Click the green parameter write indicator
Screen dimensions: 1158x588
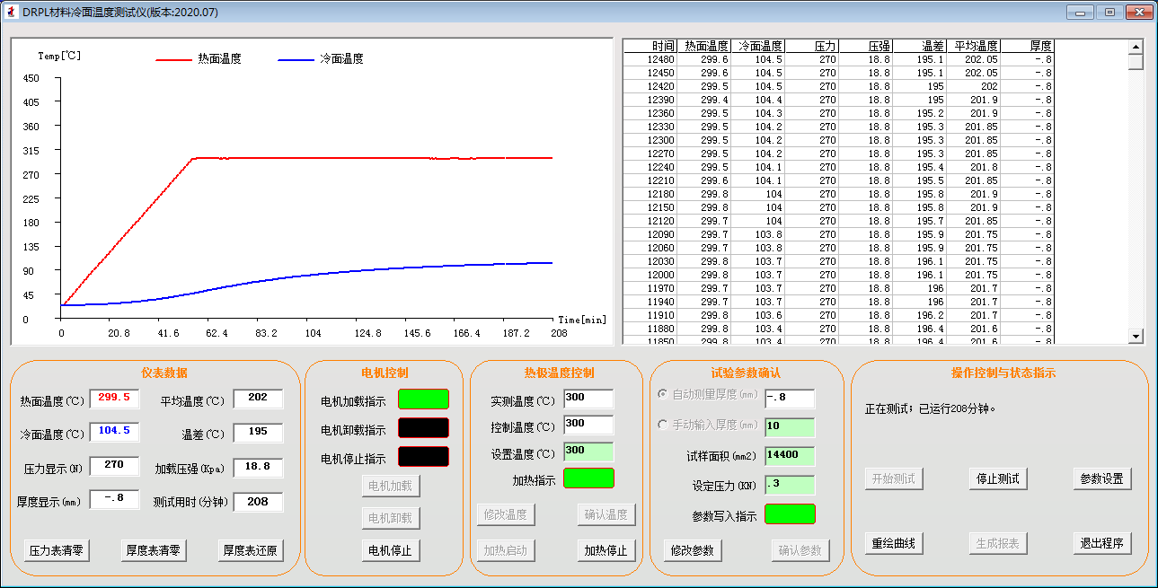click(790, 514)
